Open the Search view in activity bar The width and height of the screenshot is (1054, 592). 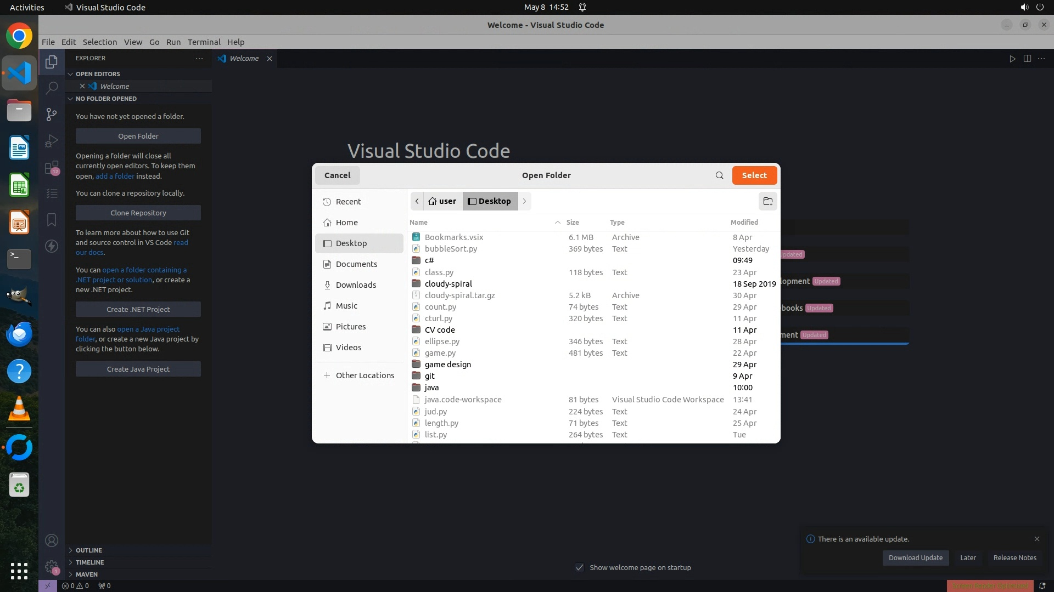[x=52, y=88]
